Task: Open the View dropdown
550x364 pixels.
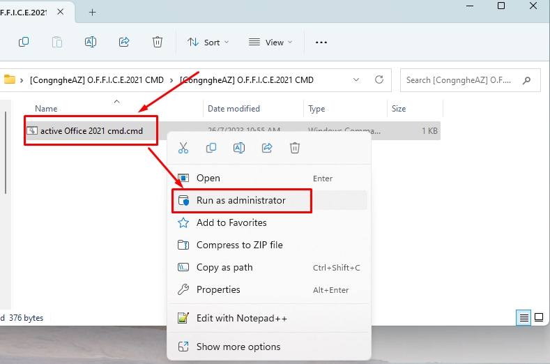Action: [270, 43]
